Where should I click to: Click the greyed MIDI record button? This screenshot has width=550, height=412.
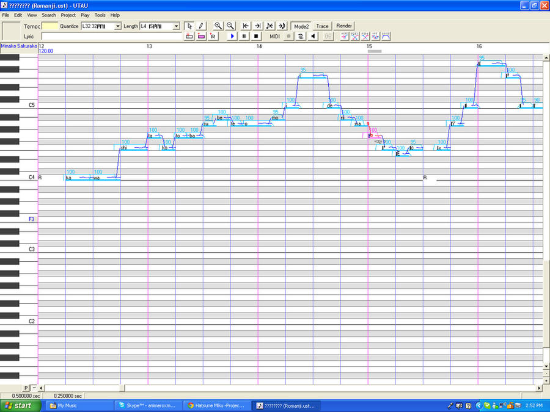pyautogui.click(x=288, y=36)
